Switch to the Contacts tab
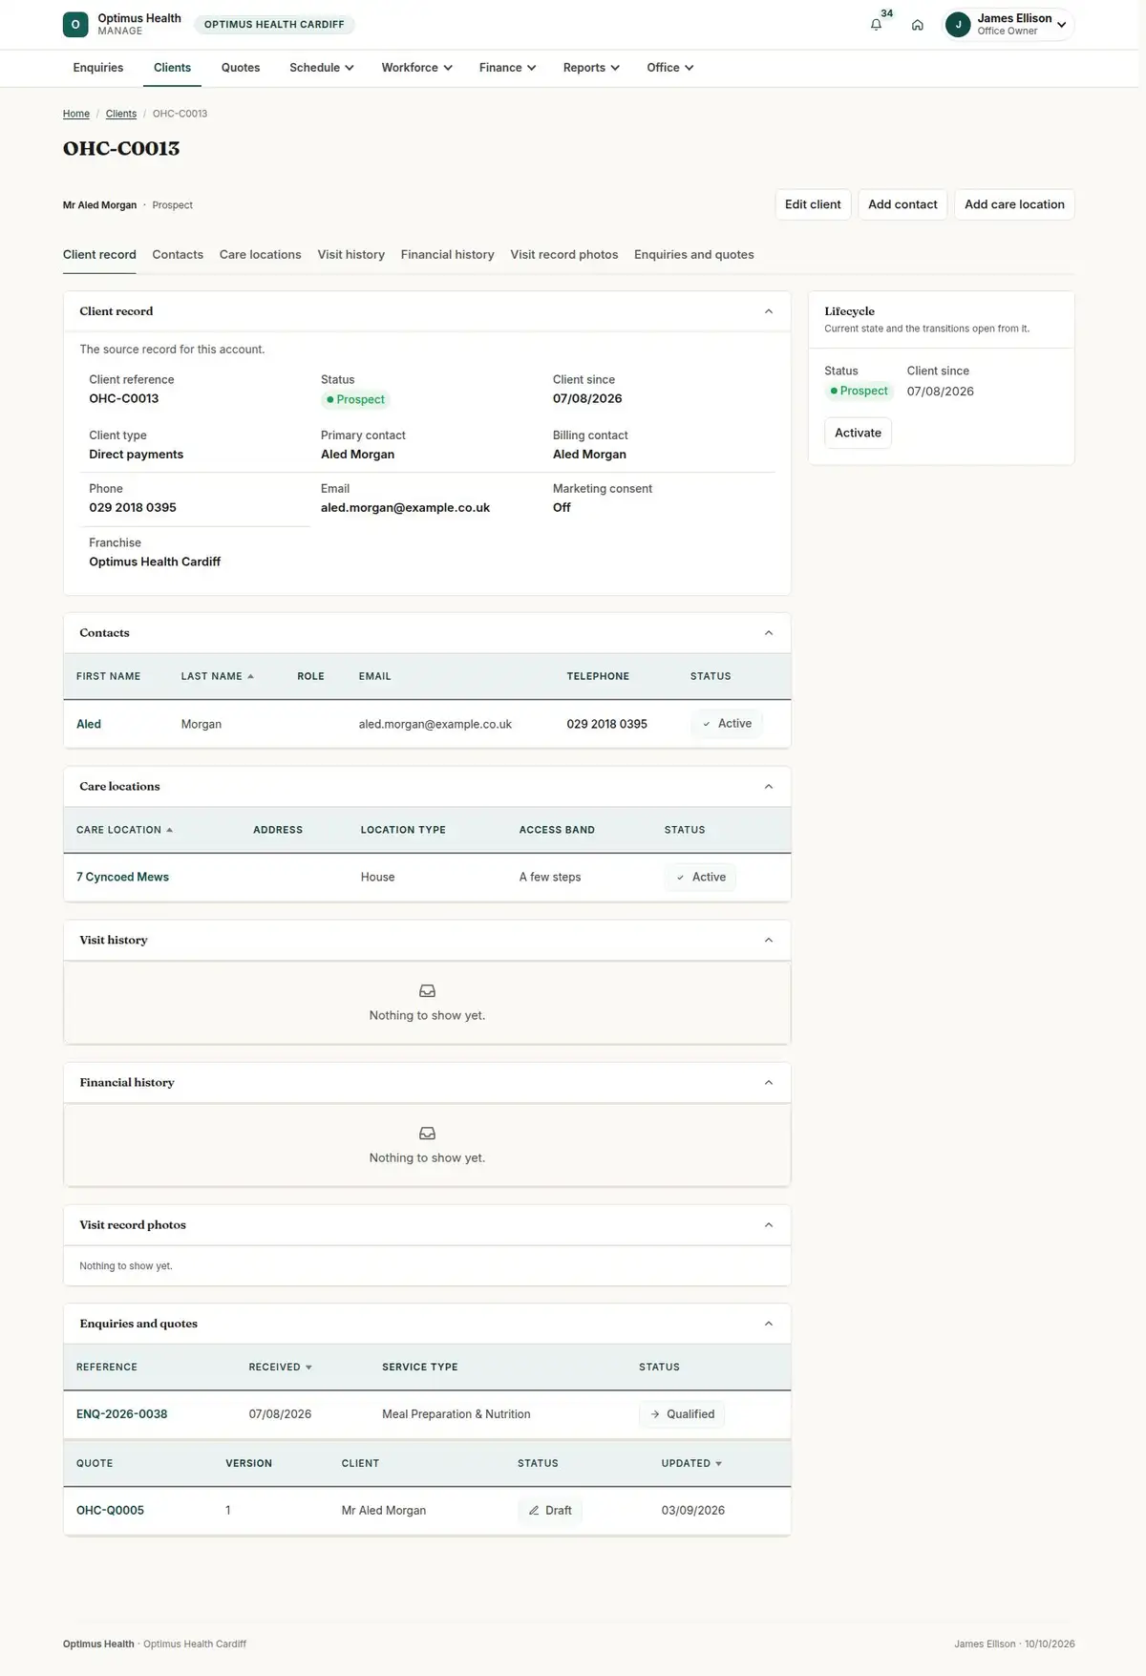Screen dimensions: 1146x1676 click(178, 255)
